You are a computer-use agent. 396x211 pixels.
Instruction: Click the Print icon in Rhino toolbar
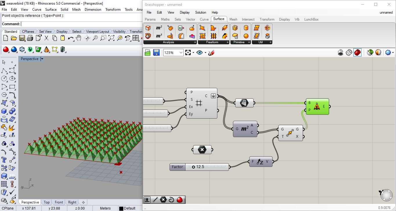click(30, 38)
